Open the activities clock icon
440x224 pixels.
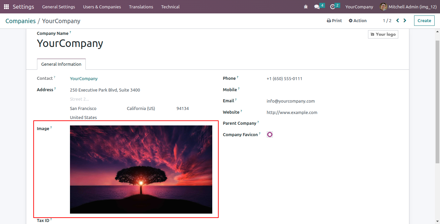point(332,7)
